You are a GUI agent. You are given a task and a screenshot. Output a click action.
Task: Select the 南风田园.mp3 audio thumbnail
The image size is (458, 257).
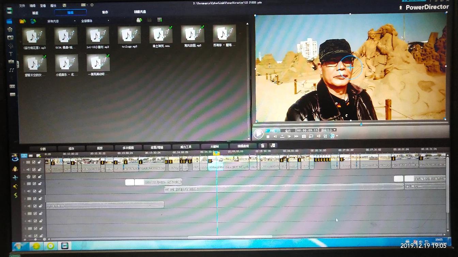click(193, 33)
